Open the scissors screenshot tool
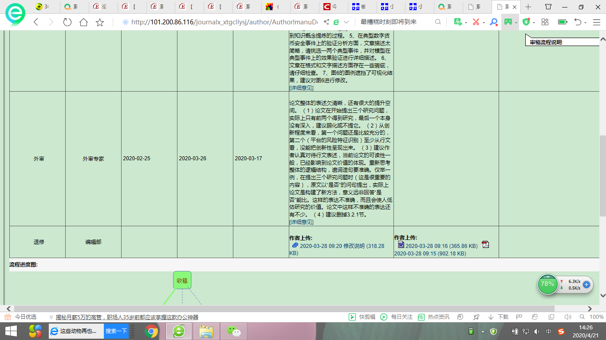 pos(476,22)
